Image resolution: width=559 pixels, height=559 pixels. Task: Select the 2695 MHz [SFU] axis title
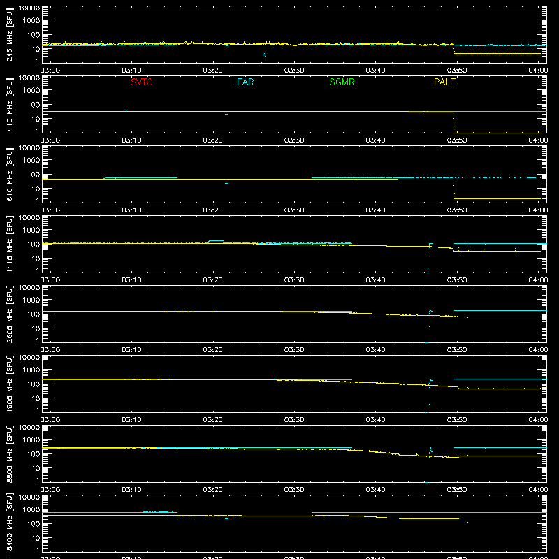10,314
